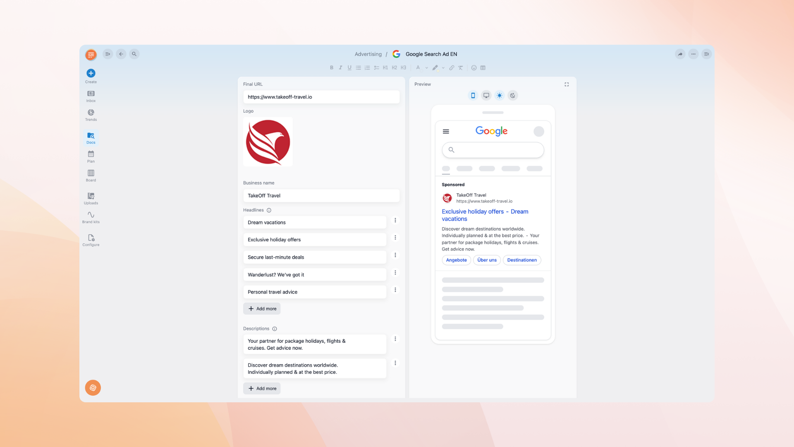Open options for Discover dream destinations description
The image size is (794, 447).
coord(395,363)
